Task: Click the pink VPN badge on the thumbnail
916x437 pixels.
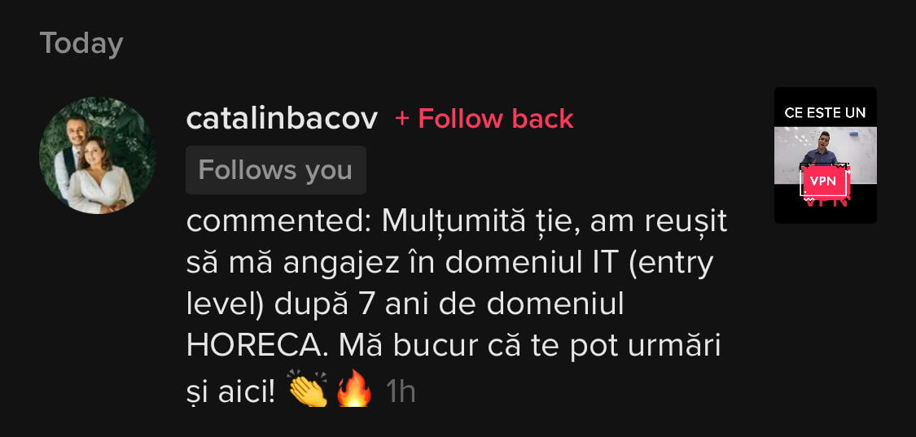Action: click(822, 181)
